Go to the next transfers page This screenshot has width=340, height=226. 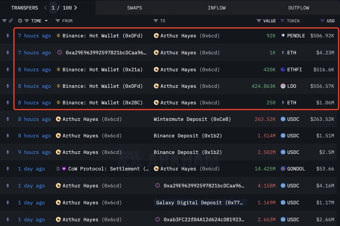[76, 8]
